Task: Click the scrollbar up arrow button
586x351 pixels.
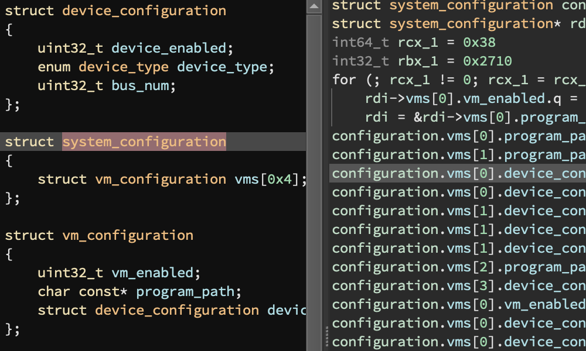Action: coord(314,6)
